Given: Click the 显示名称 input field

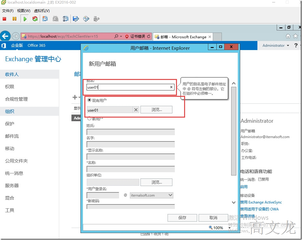Looking at the screenshot, I should tap(131, 156).
